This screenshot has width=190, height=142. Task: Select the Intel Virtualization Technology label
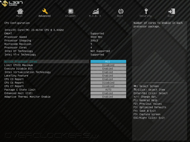coord(28,72)
